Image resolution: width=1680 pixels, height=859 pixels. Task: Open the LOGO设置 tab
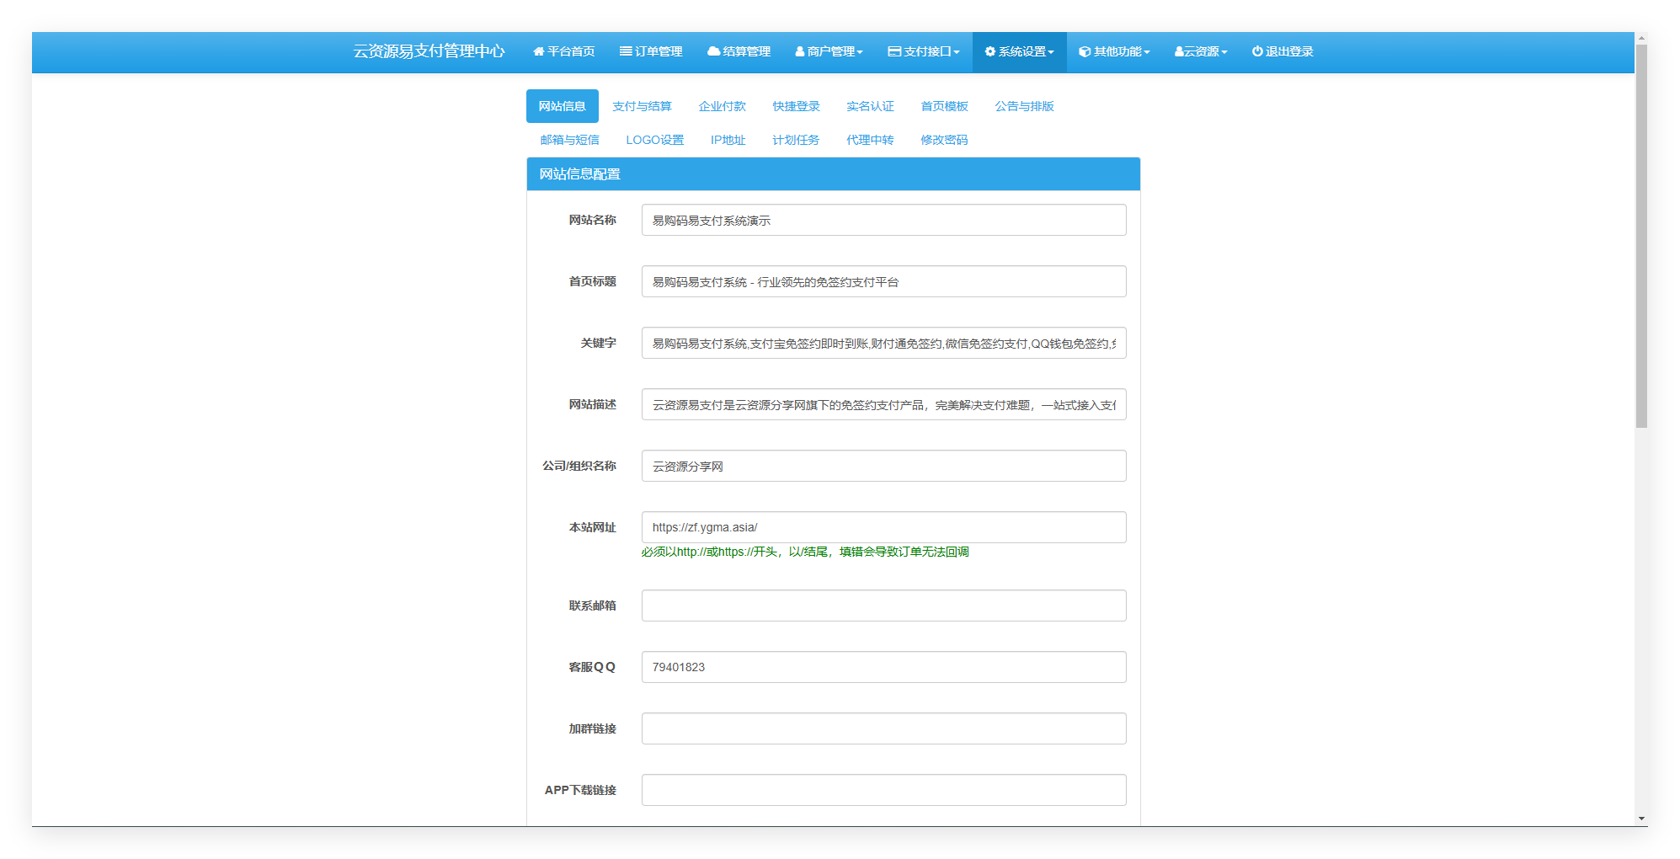(x=654, y=140)
